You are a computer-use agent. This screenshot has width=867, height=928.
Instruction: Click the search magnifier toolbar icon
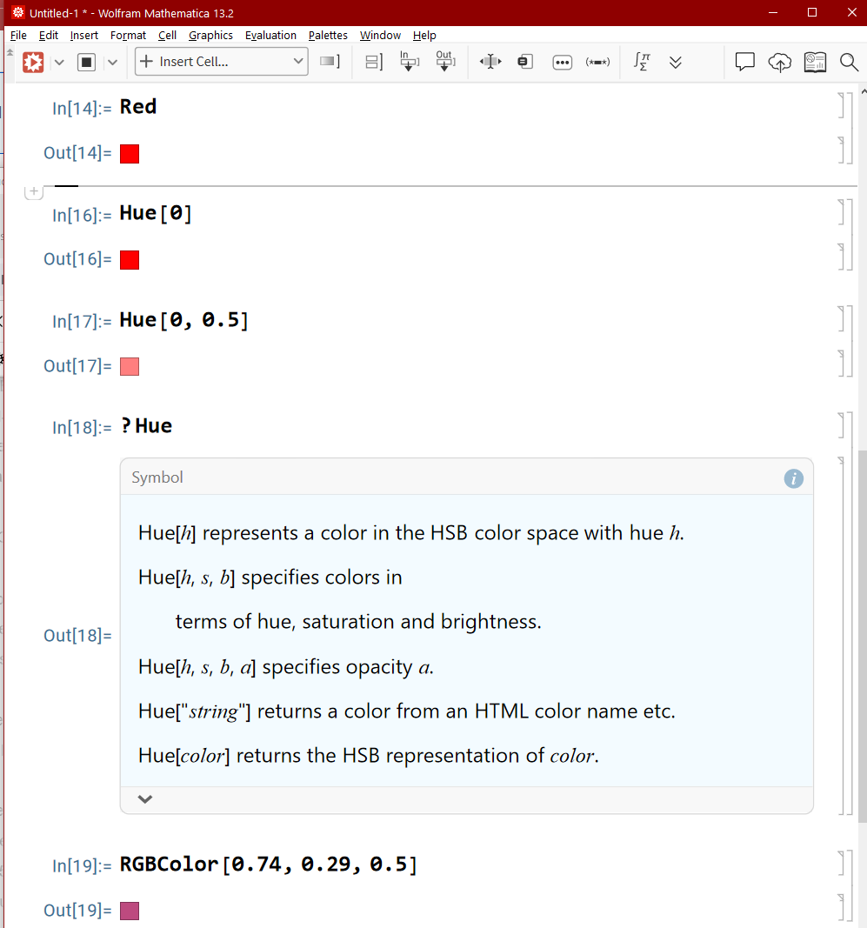[x=849, y=62]
